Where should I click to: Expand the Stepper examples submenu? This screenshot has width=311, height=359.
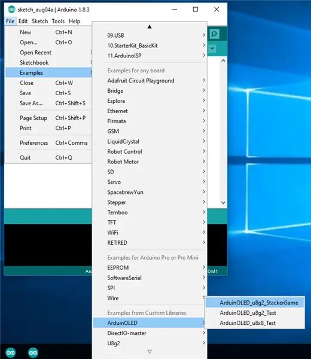click(x=150, y=202)
